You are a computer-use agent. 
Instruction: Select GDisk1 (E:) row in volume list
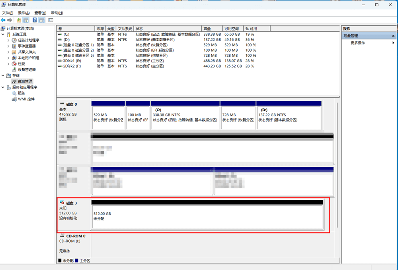[72, 61]
